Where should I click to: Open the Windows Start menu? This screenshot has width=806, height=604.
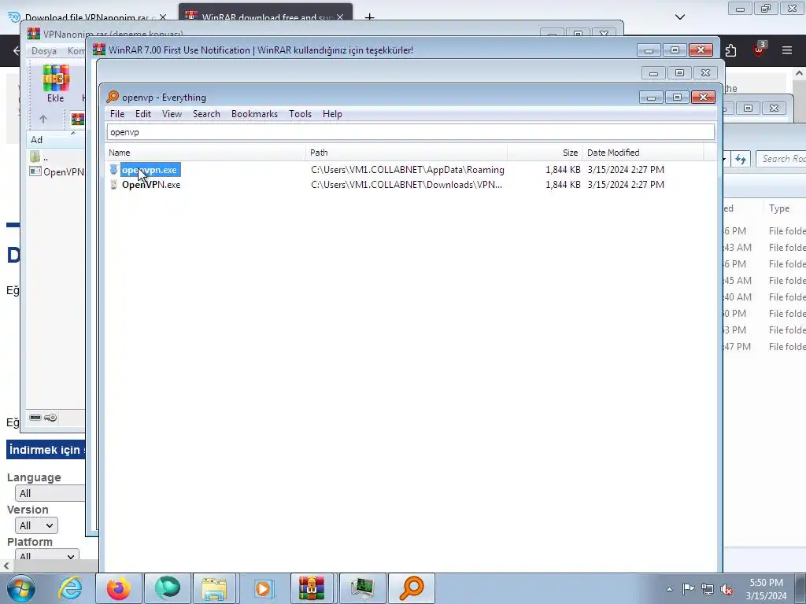click(x=20, y=588)
